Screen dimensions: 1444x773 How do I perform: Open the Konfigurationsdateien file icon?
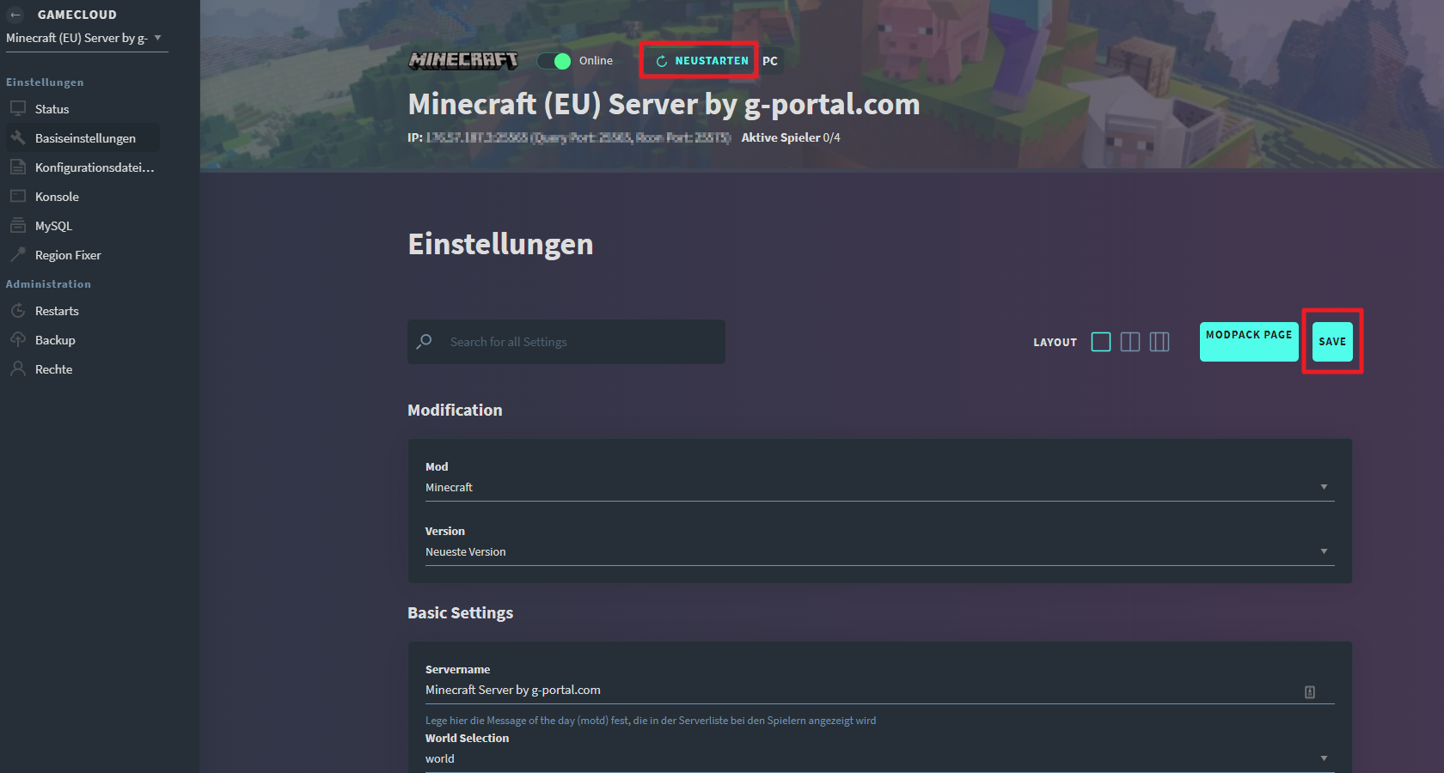point(19,167)
